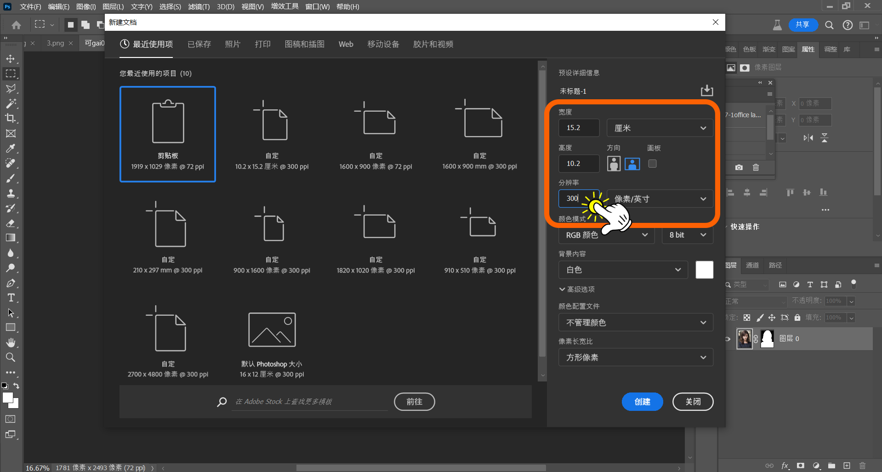Switch to the Web tab
Screen dimensions: 882x472
click(x=346, y=44)
